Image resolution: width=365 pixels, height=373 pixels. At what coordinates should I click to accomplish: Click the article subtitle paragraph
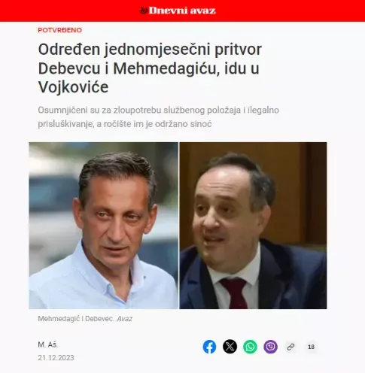[158, 117]
